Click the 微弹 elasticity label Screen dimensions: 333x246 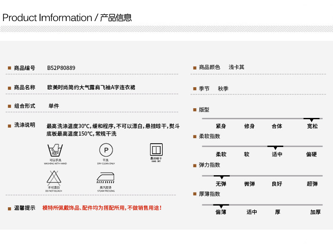click(250, 184)
